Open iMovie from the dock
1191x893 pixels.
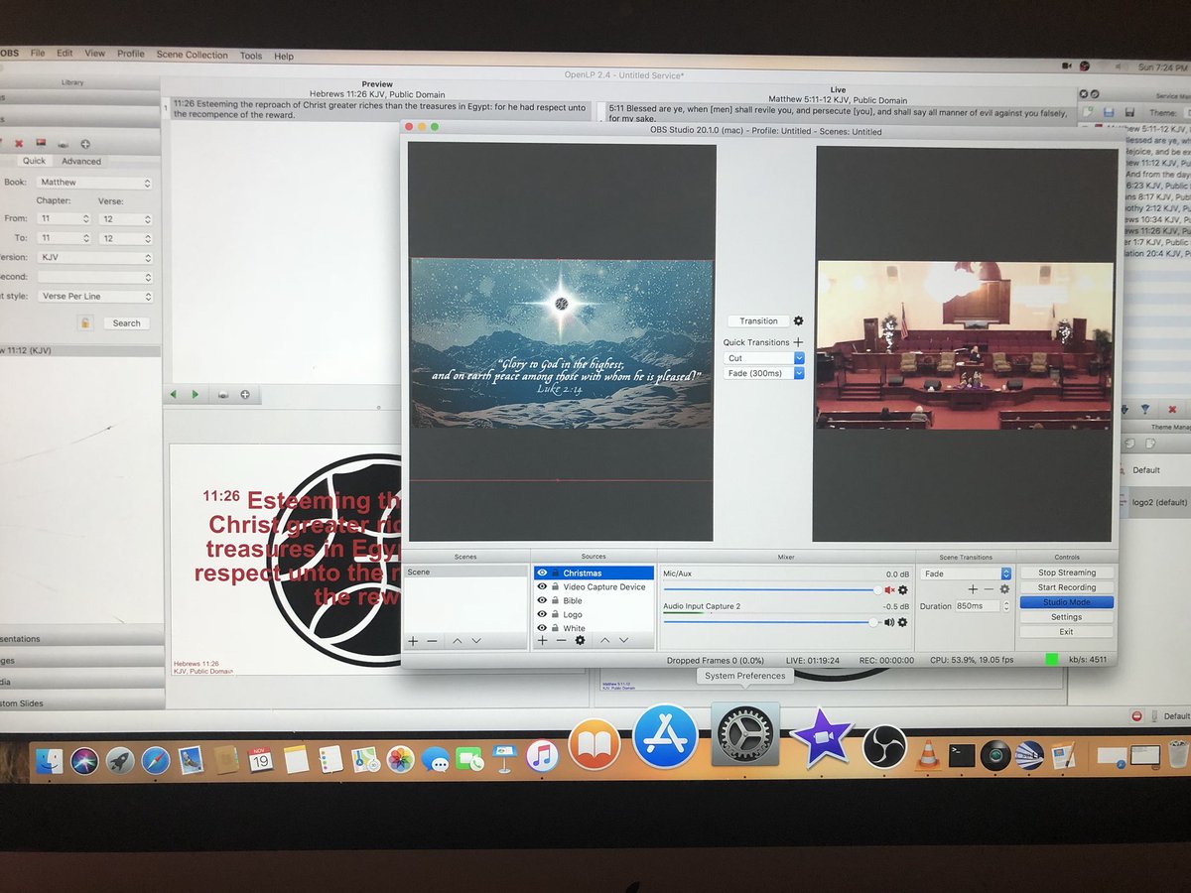click(x=822, y=739)
